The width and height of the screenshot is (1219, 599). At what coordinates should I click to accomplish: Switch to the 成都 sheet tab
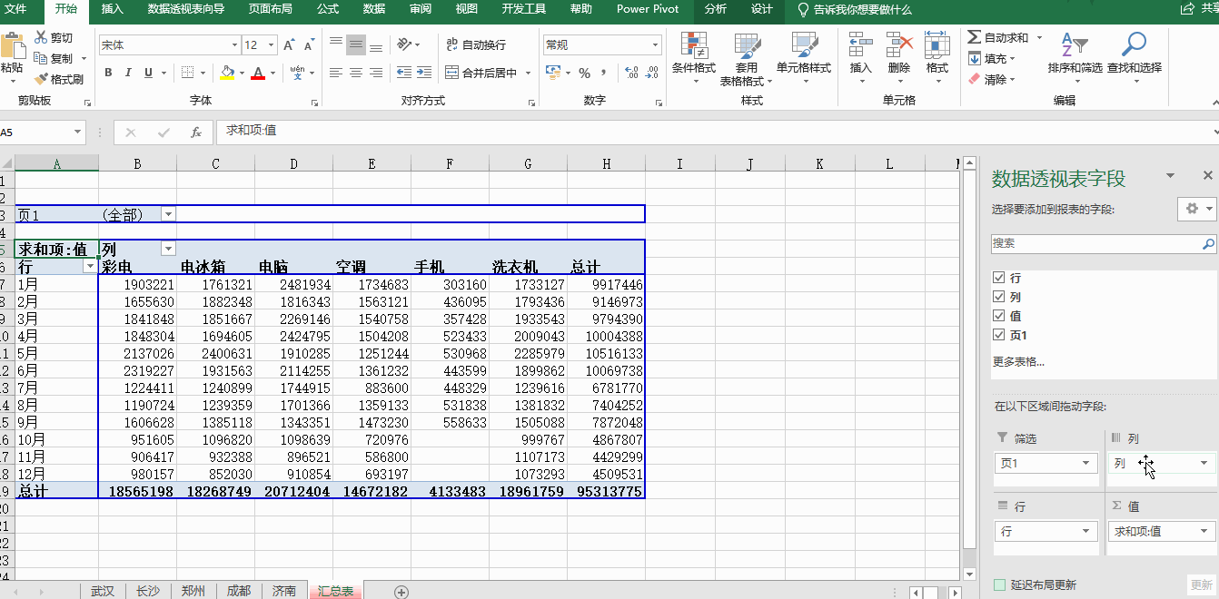[239, 591]
